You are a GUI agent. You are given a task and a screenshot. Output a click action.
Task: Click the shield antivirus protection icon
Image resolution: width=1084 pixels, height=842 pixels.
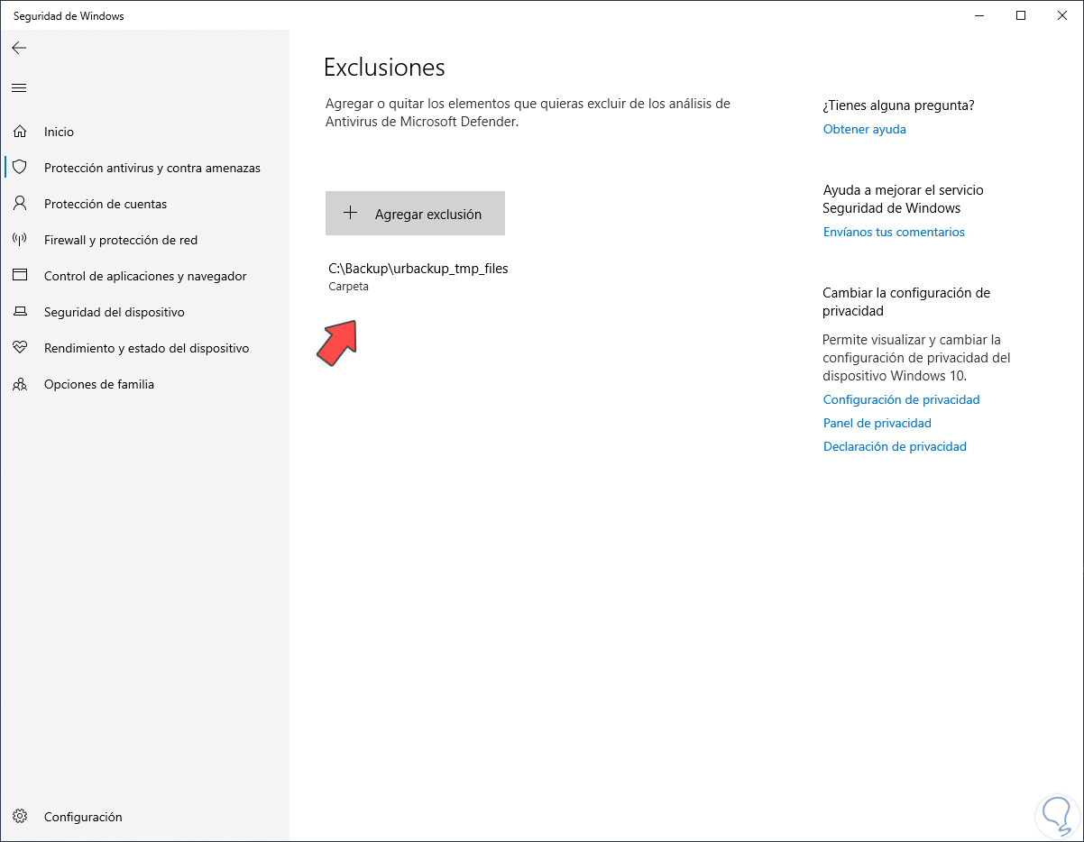pyautogui.click(x=20, y=168)
